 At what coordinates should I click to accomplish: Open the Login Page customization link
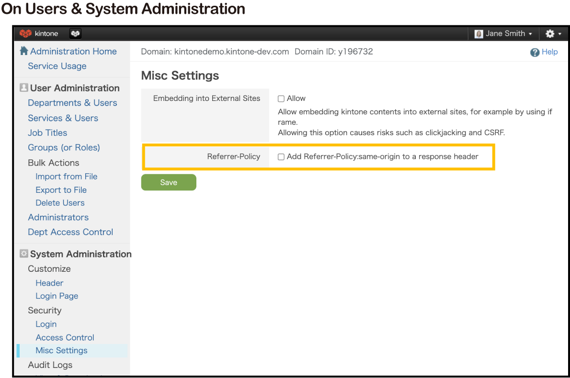(57, 296)
